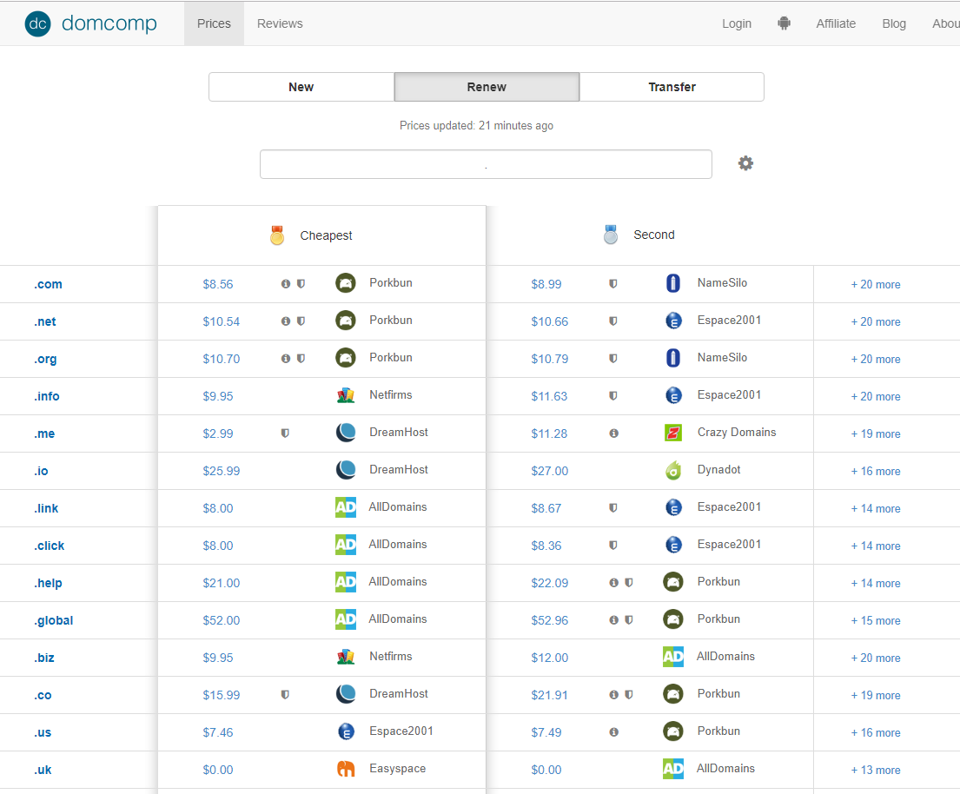This screenshot has width=960, height=794.
Task: Click $11.63 Espace2001 price for .info
Action: tap(549, 396)
